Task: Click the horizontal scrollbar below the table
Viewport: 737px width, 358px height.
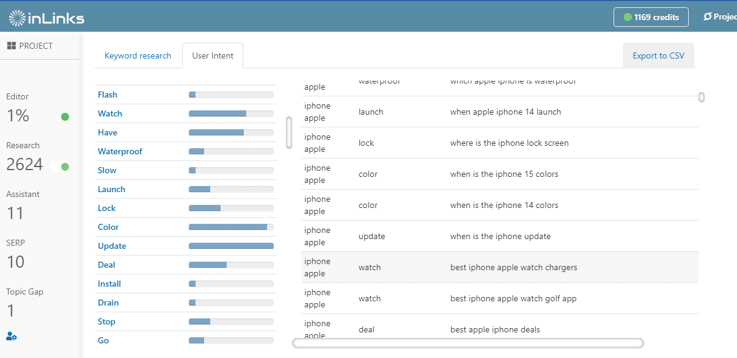Action: tap(468, 343)
